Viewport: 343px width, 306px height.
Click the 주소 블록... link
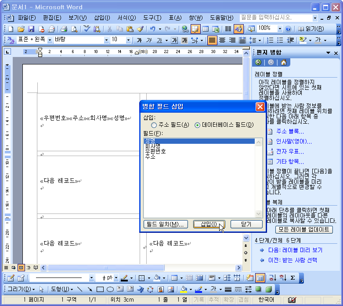290,131
